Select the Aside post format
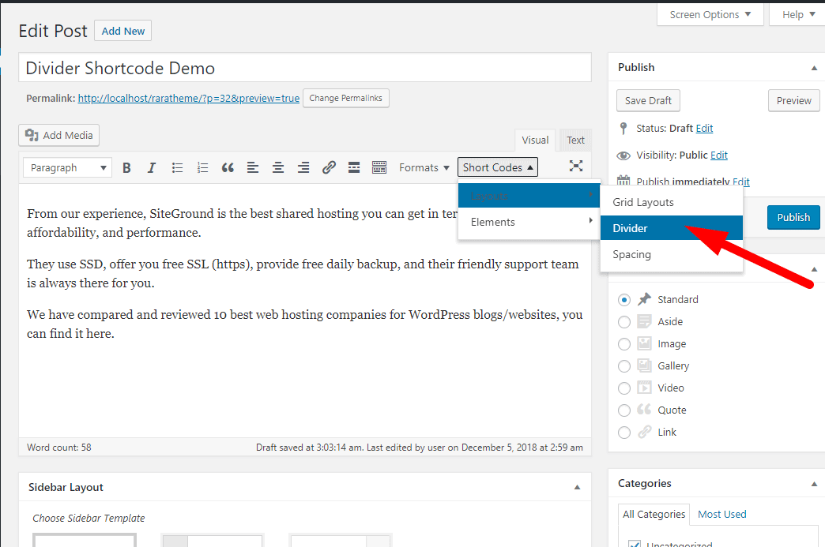The width and height of the screenshot is (825, 547). [x=624, y=322]
